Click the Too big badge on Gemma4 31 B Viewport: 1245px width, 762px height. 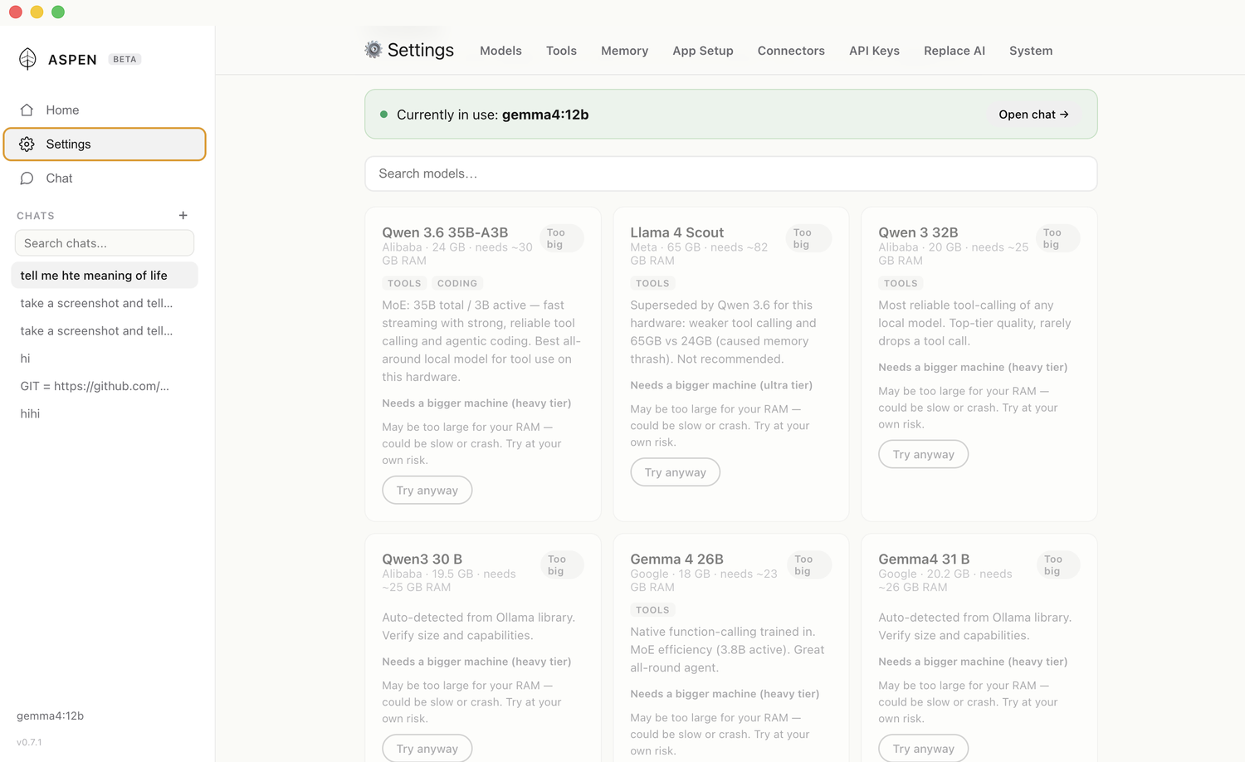click(1057, 564)
